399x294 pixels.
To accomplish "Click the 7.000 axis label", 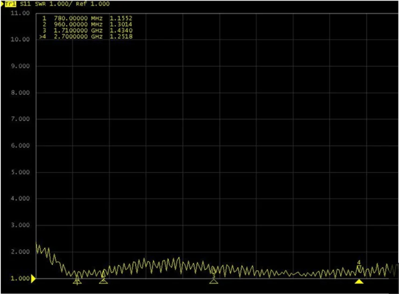I will click(x=20, y=119).
